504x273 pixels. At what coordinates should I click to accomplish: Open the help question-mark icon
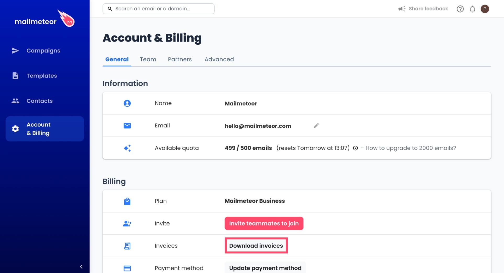[x=460, y=9]
